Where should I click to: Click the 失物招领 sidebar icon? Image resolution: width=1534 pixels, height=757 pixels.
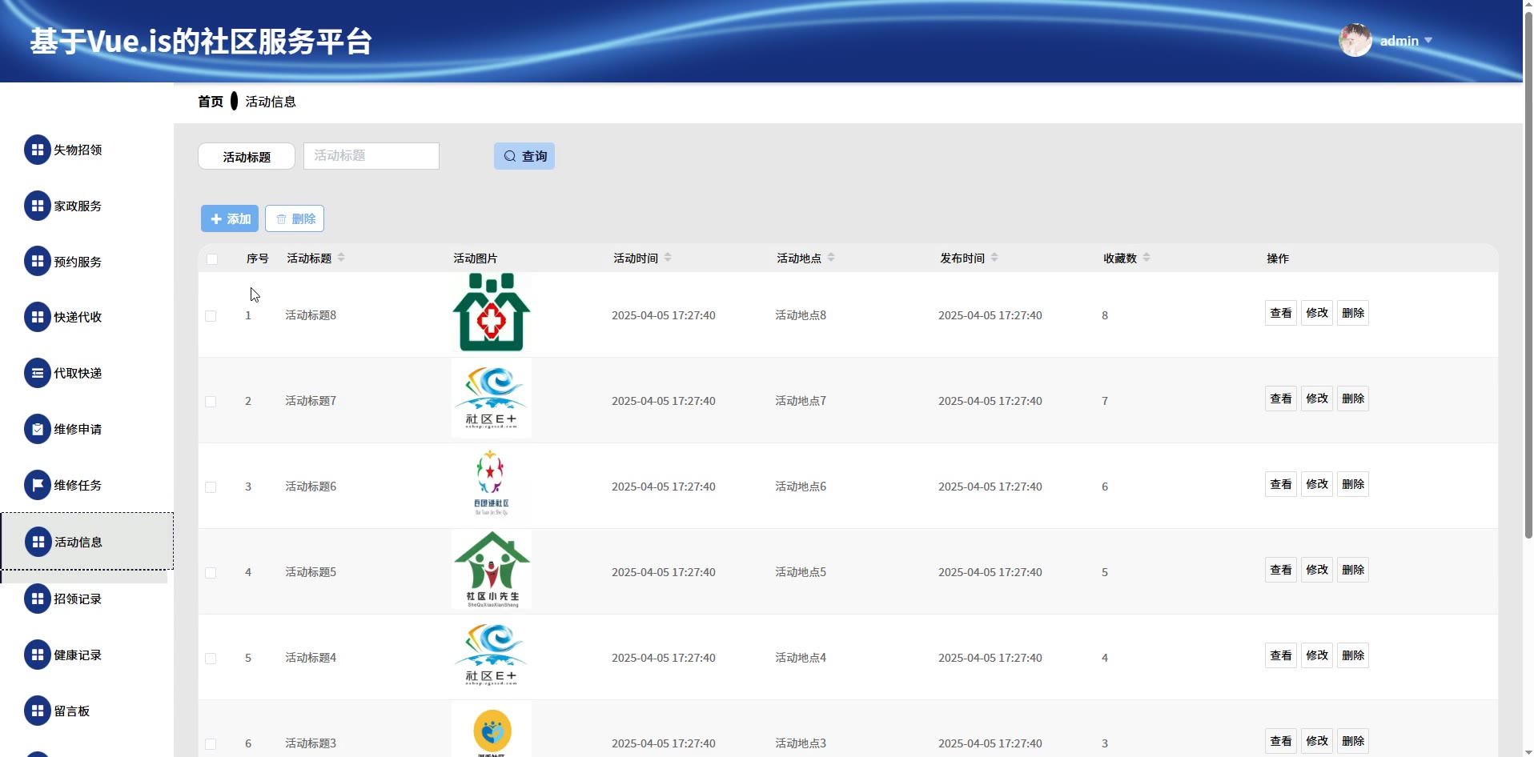(x=37, y=150)
